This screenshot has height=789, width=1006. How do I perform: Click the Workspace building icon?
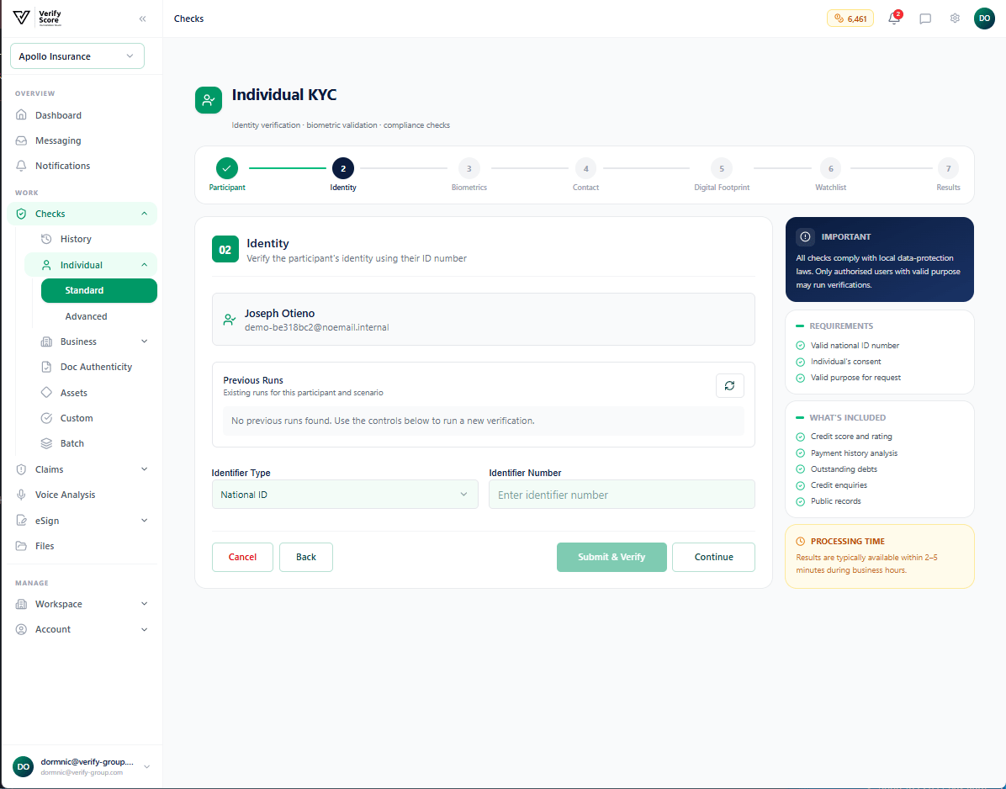click(21, 604)
